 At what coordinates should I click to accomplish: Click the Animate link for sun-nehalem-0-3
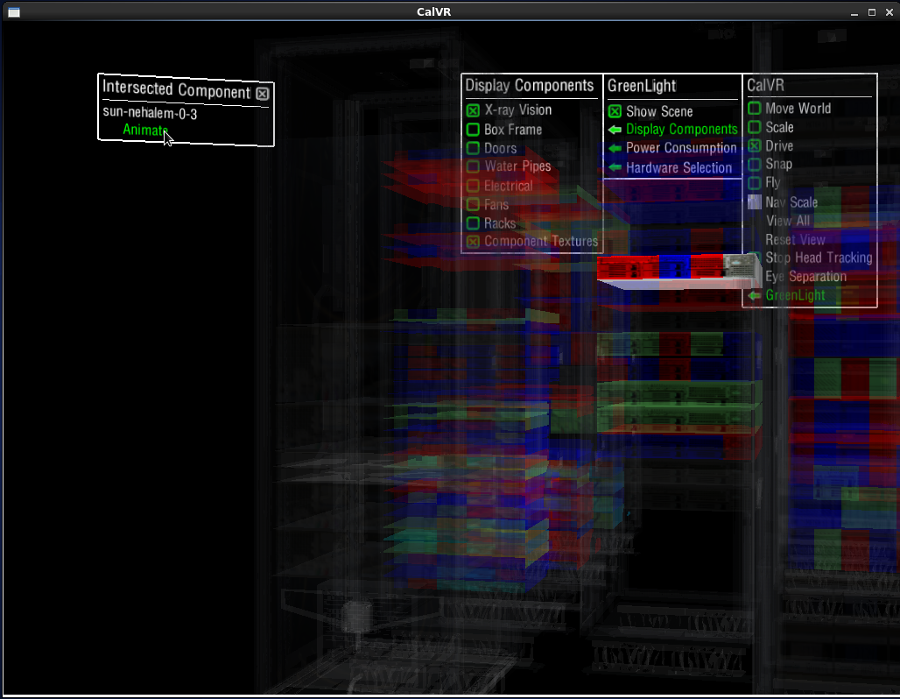coord(145,130)
